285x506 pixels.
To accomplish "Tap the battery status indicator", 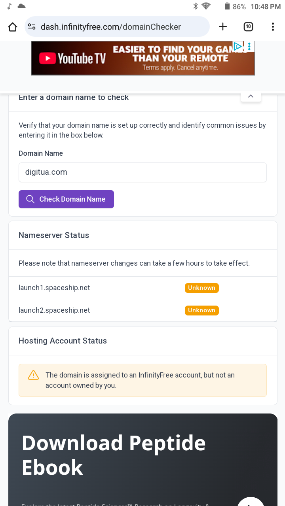I will click(227, 6).
